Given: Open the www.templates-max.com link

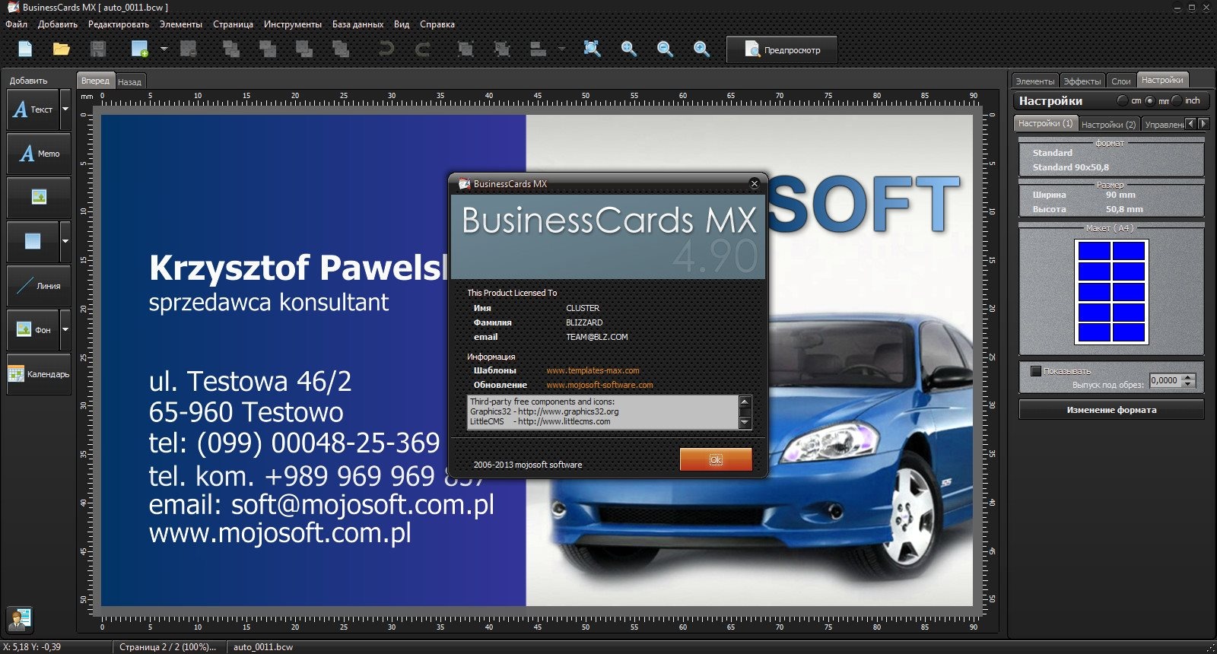Looking at the screenshot, I should [593, 370].
